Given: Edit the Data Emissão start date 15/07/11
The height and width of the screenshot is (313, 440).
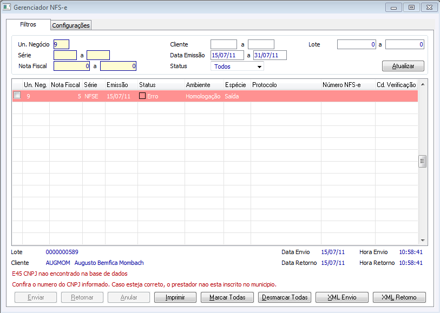Looking at the screenshot, I should (x=227, y=55).
